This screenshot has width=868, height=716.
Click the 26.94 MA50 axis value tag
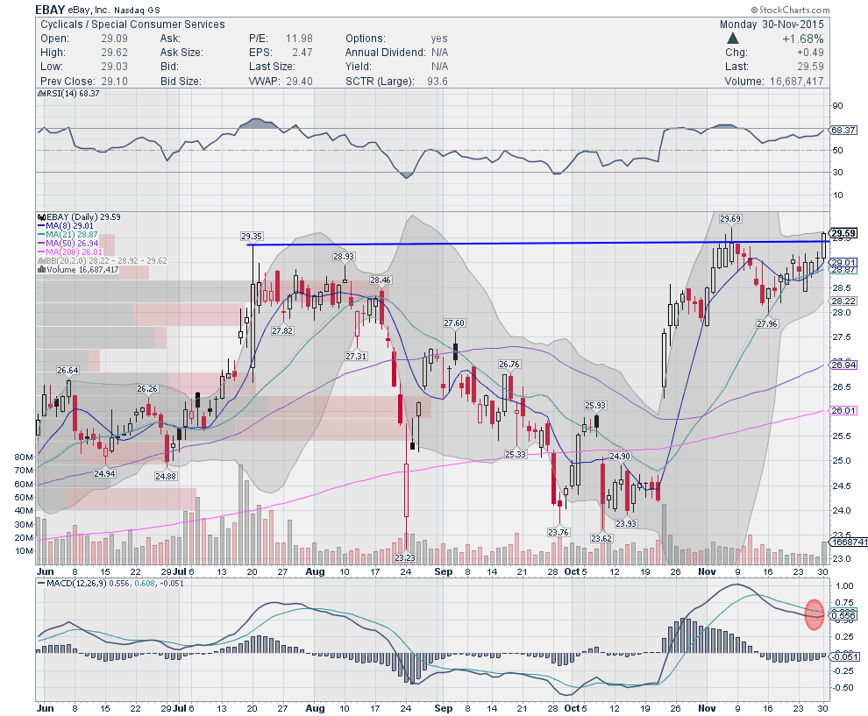(843, 365)
